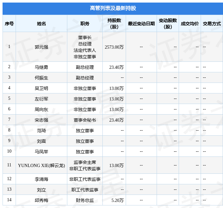Select the 姓名 column header
The width and height of the screenshot is (223, 208).
[x=41, y=24]
